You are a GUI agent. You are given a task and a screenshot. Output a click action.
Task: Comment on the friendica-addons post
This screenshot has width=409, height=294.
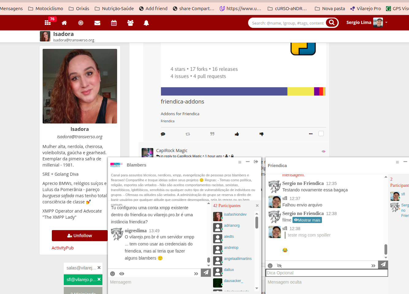[163, 134]
